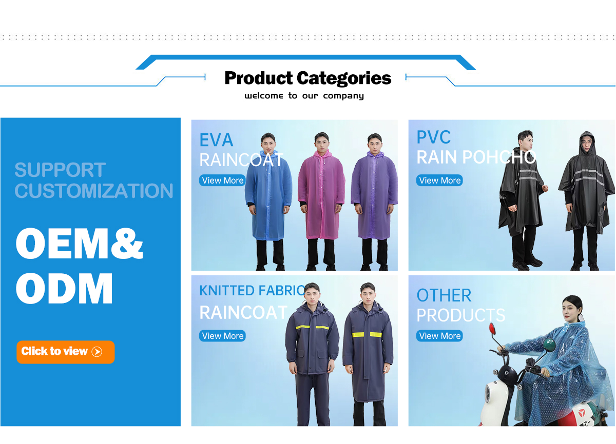Select the blue EVA raincoat model

(x=269, y=201)
